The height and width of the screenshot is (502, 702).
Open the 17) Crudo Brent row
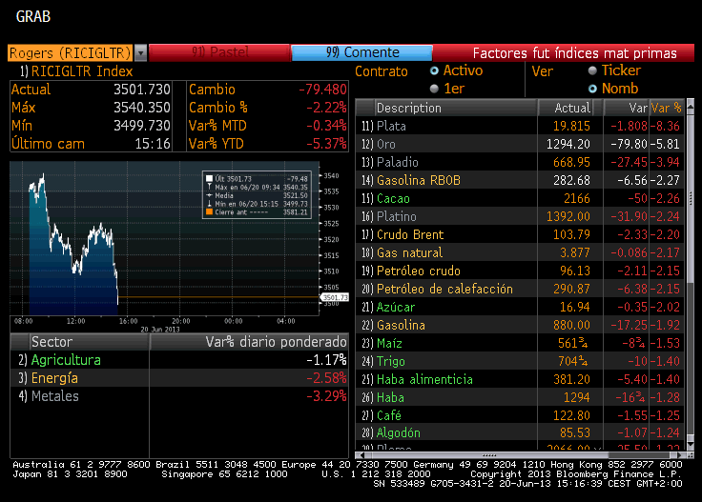(520, 234)
